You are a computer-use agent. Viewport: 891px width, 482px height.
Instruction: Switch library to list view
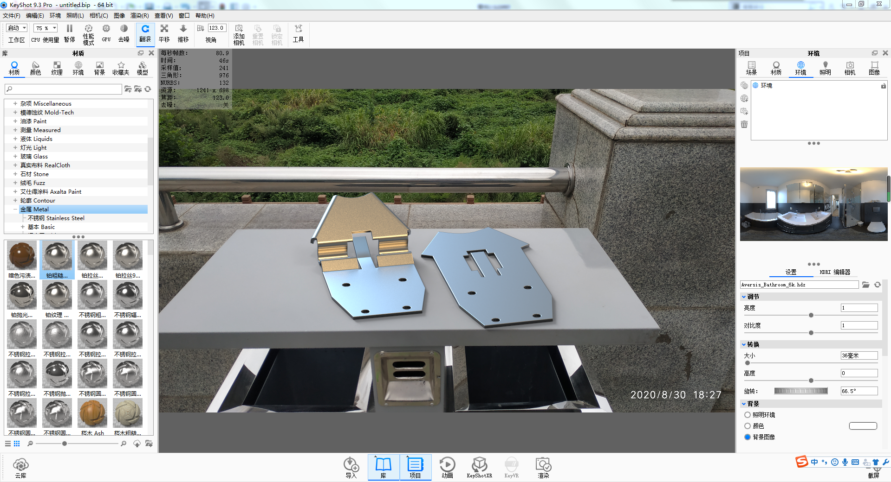[8, 444]
